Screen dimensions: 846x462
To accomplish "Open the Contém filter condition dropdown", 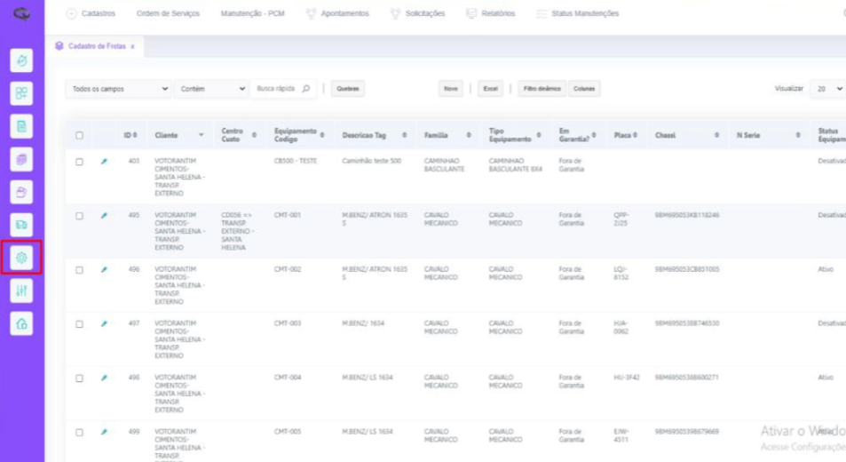I will (213, 89).
